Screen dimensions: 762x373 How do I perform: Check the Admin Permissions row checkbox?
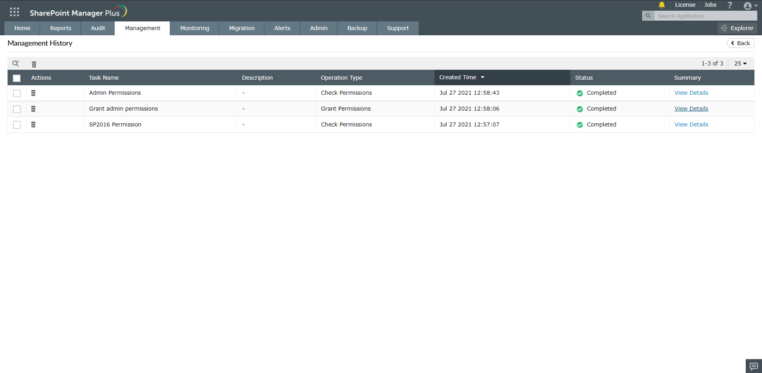(17, 93)
